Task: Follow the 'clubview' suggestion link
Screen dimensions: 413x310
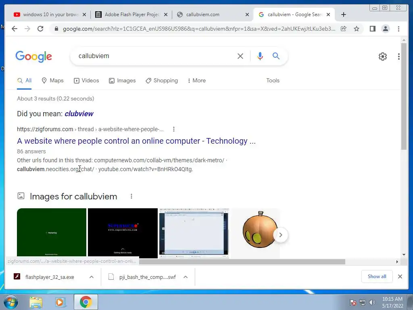Action: [x=79, y=113]
